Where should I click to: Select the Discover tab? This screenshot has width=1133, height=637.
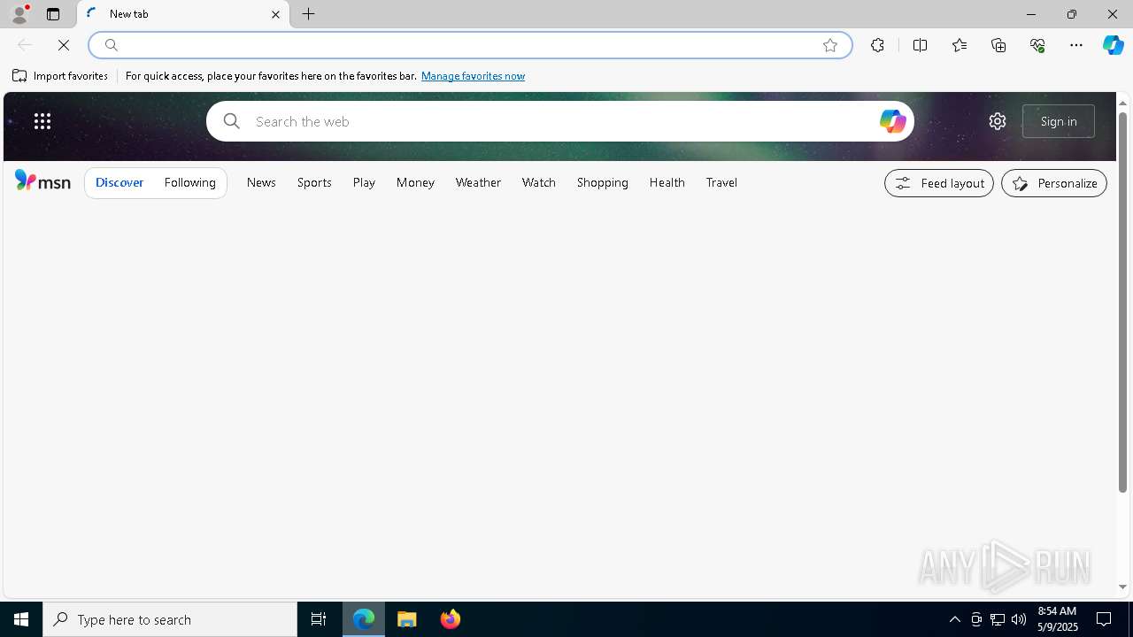(119, 182)
